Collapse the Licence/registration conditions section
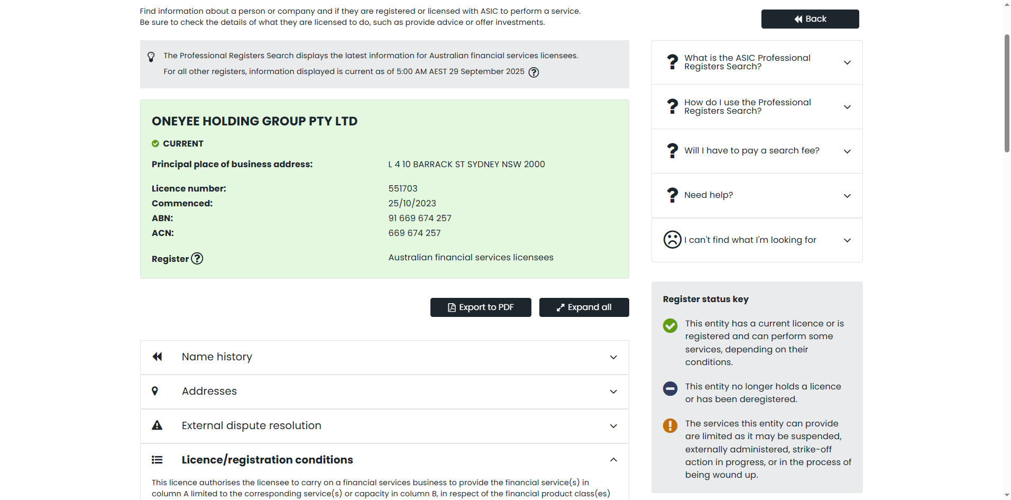 [613, 460]
